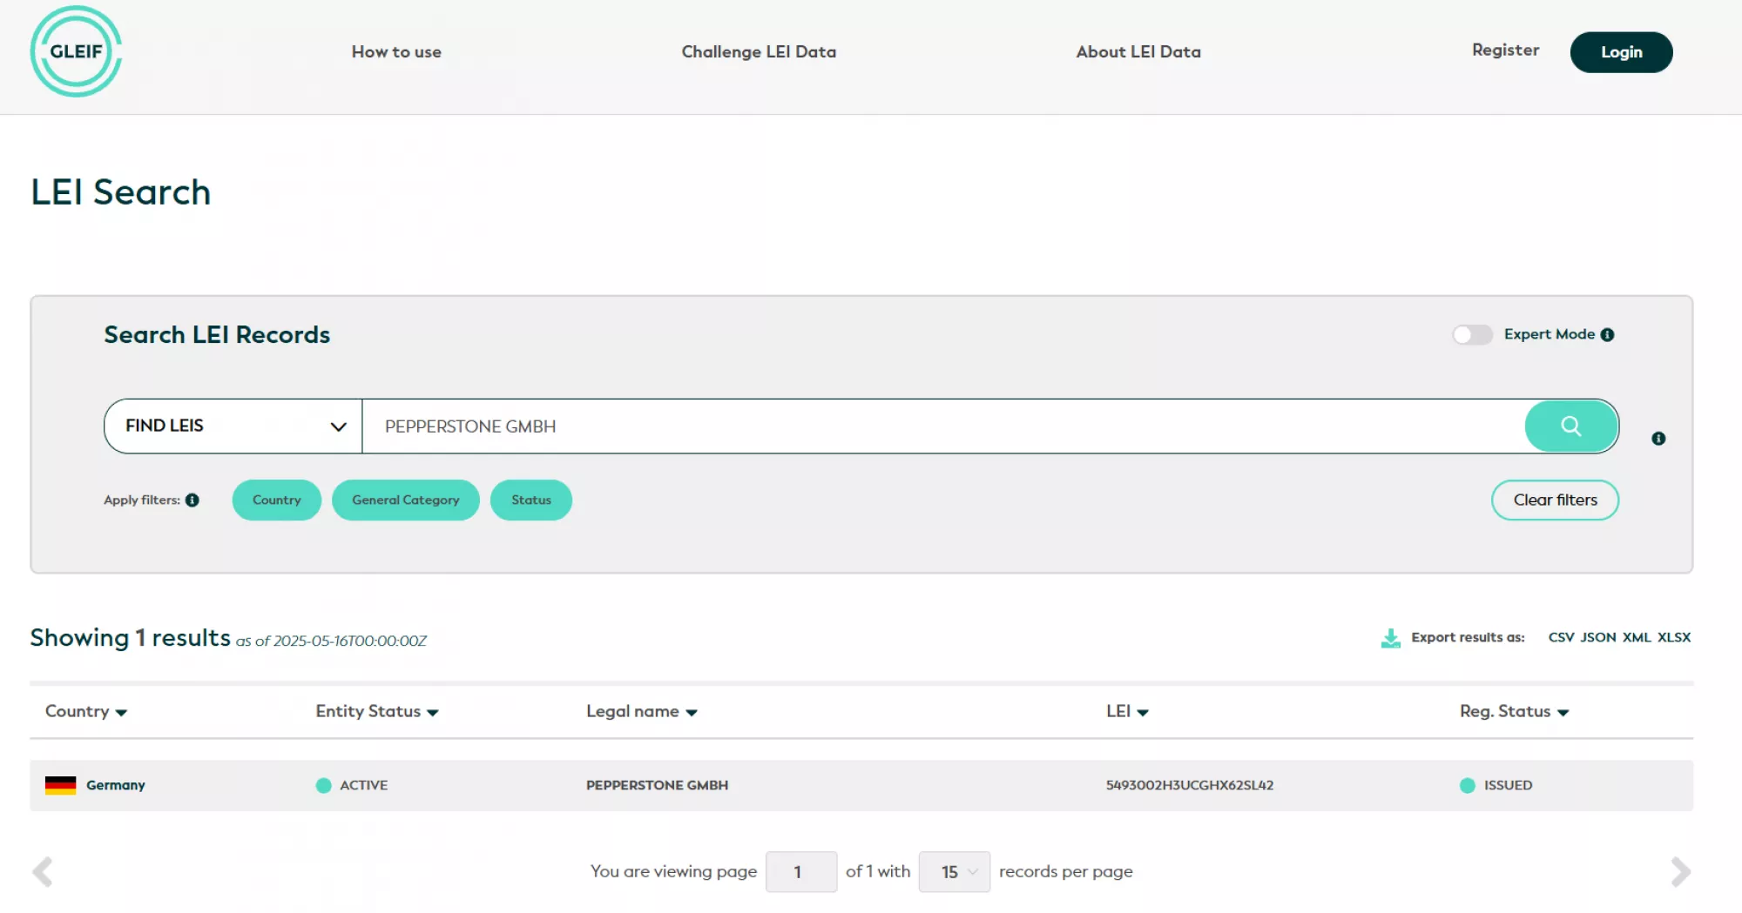Click the info icon next to Apply filters
The width and height of the screenshot is (1742, 913).
pyautogui.click(x=192, y=500)
